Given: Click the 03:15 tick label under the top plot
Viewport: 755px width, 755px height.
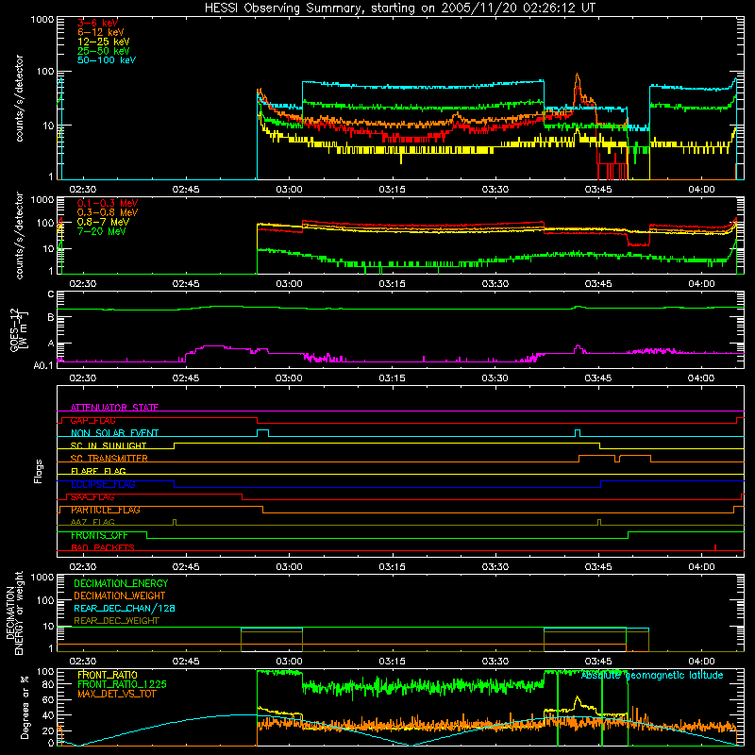Looking at the screenshot, I should point(392,190).
